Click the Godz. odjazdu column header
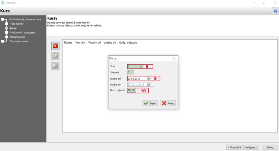 pos(128,43)
